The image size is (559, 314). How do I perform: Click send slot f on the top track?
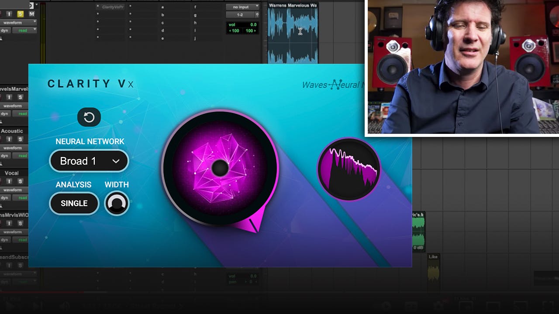point(207,7)
